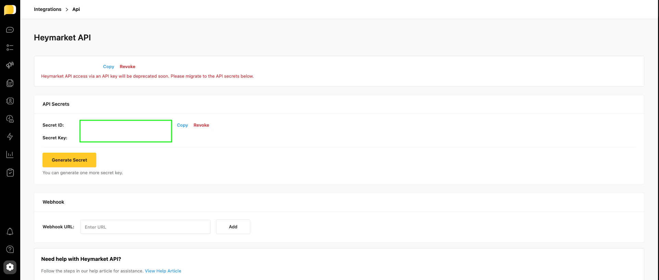Click 'Need help with Heymarket API?' heading
This screenshot has width=659, height=280.
click(x=81, y=259)
